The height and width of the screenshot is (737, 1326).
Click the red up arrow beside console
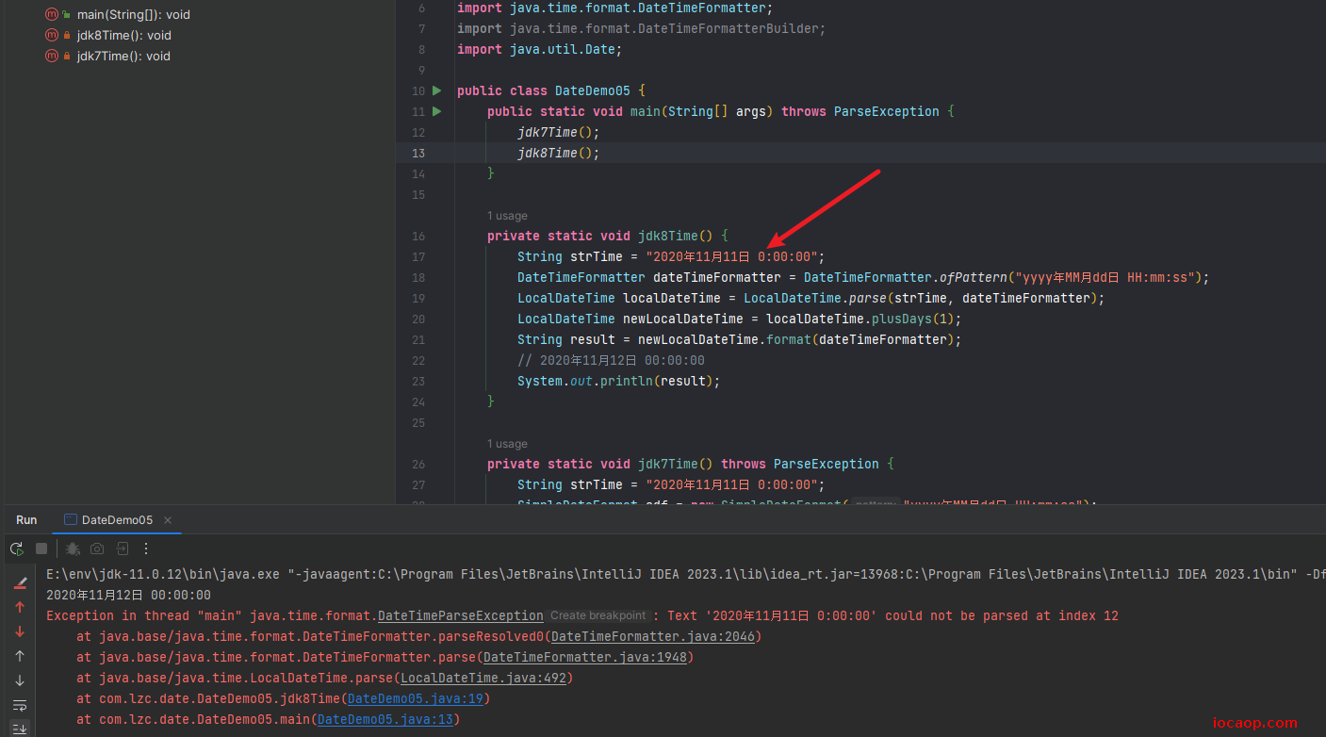click(x=20, y=607)
